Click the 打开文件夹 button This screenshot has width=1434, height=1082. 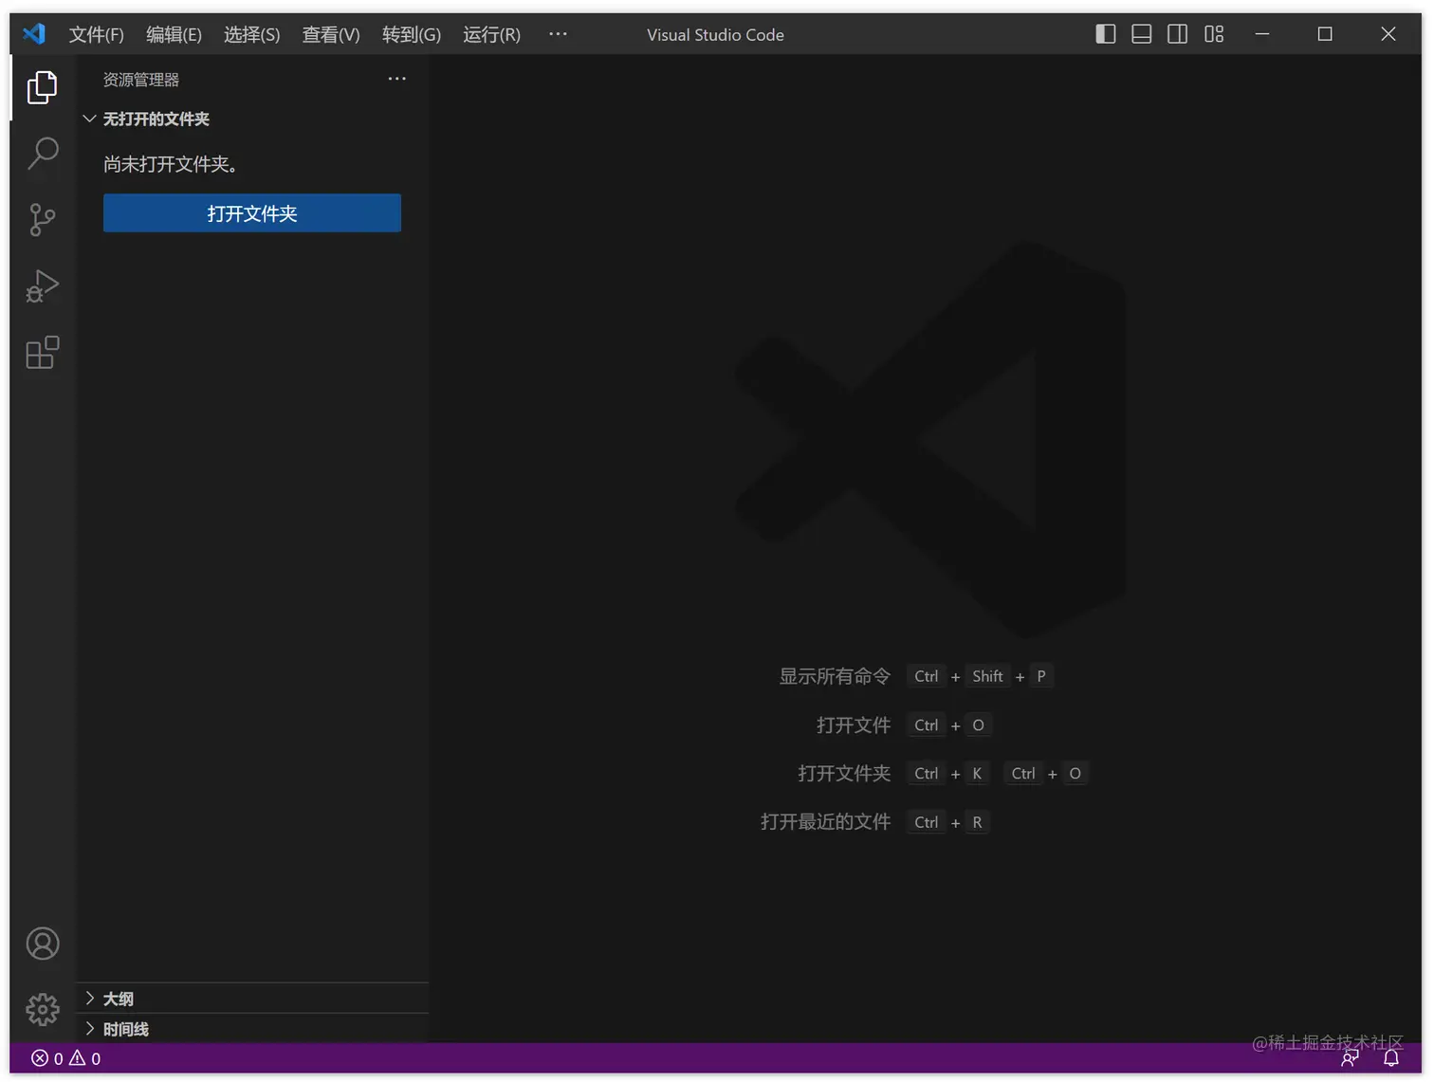[x=252, y=213]
